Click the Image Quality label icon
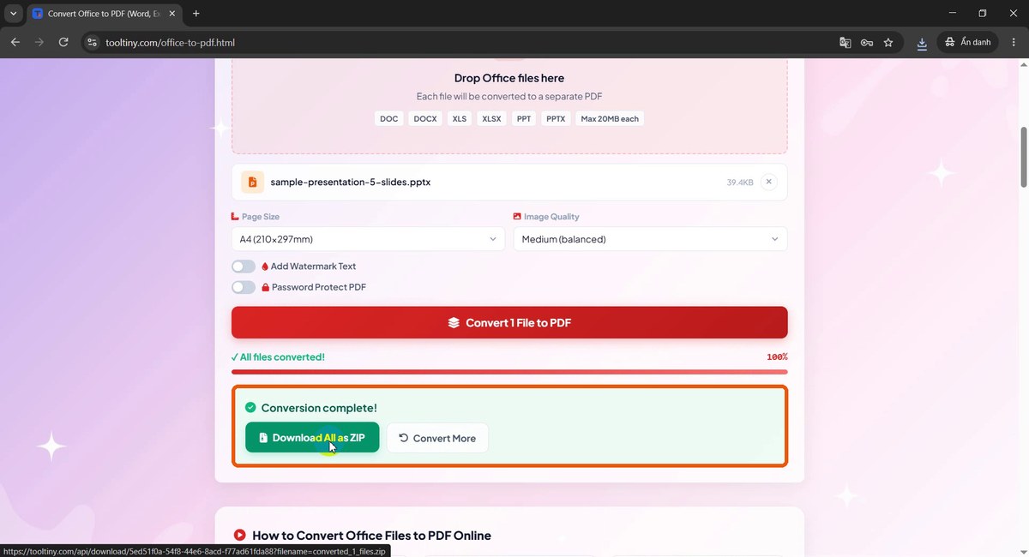1029x557 pixels. click(517, 217)
